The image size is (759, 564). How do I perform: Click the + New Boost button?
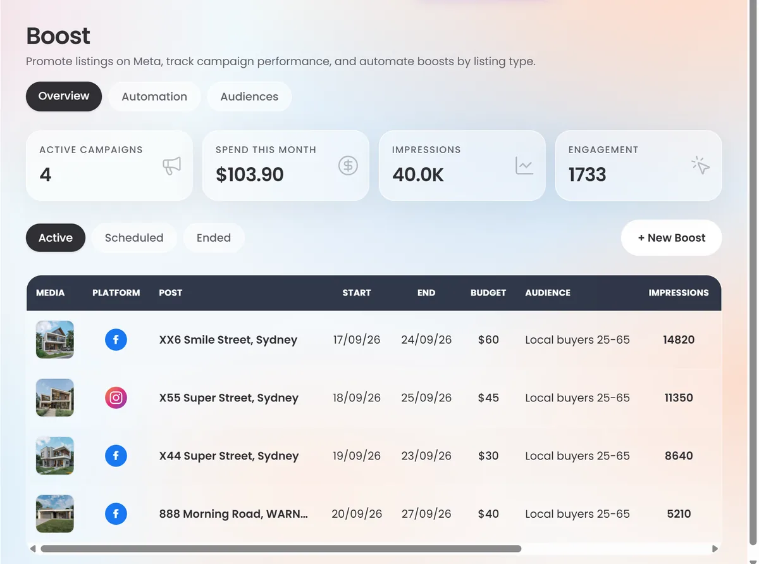point(672,238)
